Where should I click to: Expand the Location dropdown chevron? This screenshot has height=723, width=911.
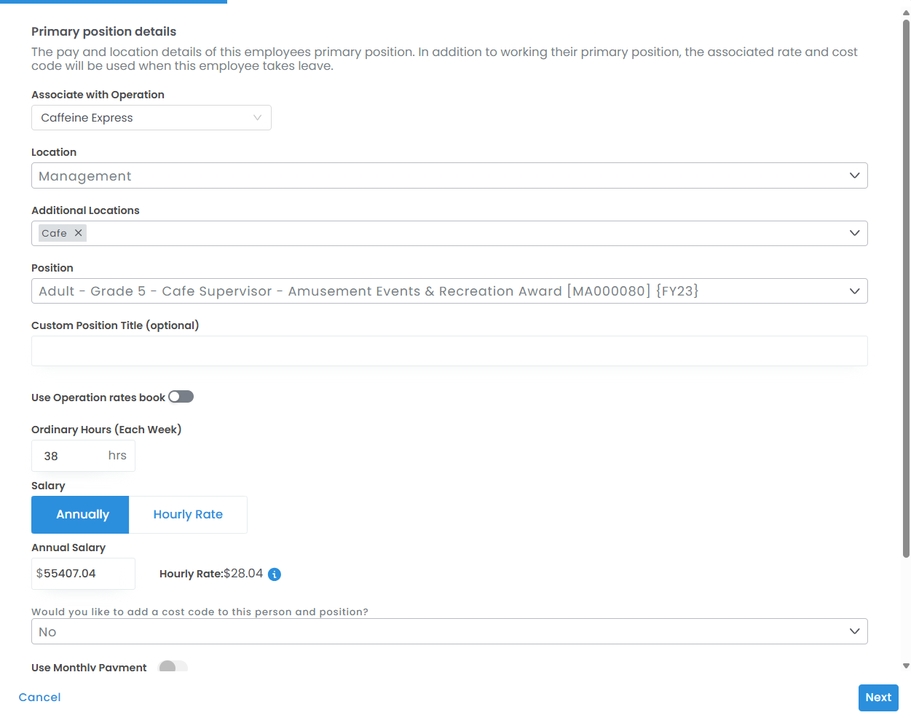854,175
